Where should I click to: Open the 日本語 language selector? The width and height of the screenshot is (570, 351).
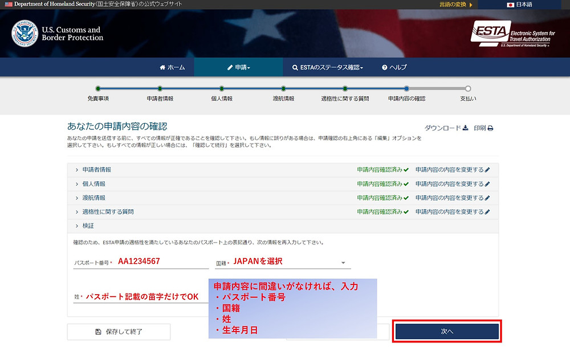click(x=520, y=5)
